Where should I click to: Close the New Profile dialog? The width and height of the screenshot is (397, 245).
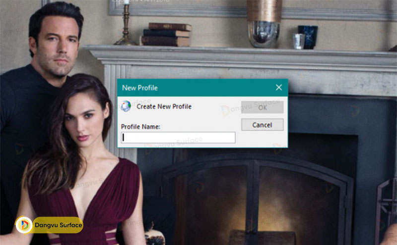tap(278, 88)
